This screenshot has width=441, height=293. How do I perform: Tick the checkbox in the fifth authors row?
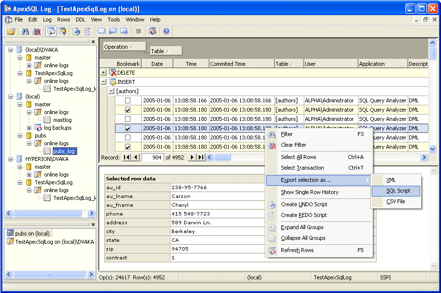coord(127,137)
